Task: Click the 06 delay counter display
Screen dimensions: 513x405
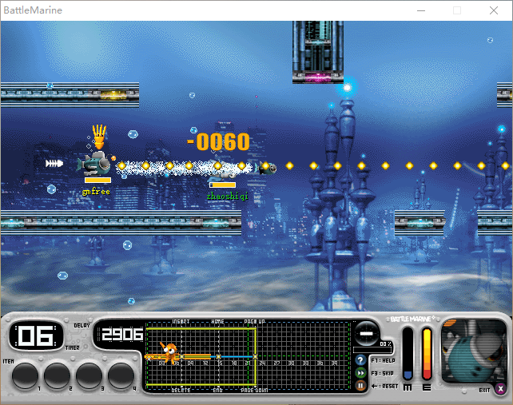Action: (35, 336)
